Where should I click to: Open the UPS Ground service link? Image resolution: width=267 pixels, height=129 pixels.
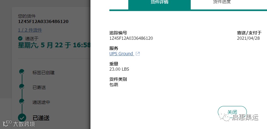click(x=122, y=54)
